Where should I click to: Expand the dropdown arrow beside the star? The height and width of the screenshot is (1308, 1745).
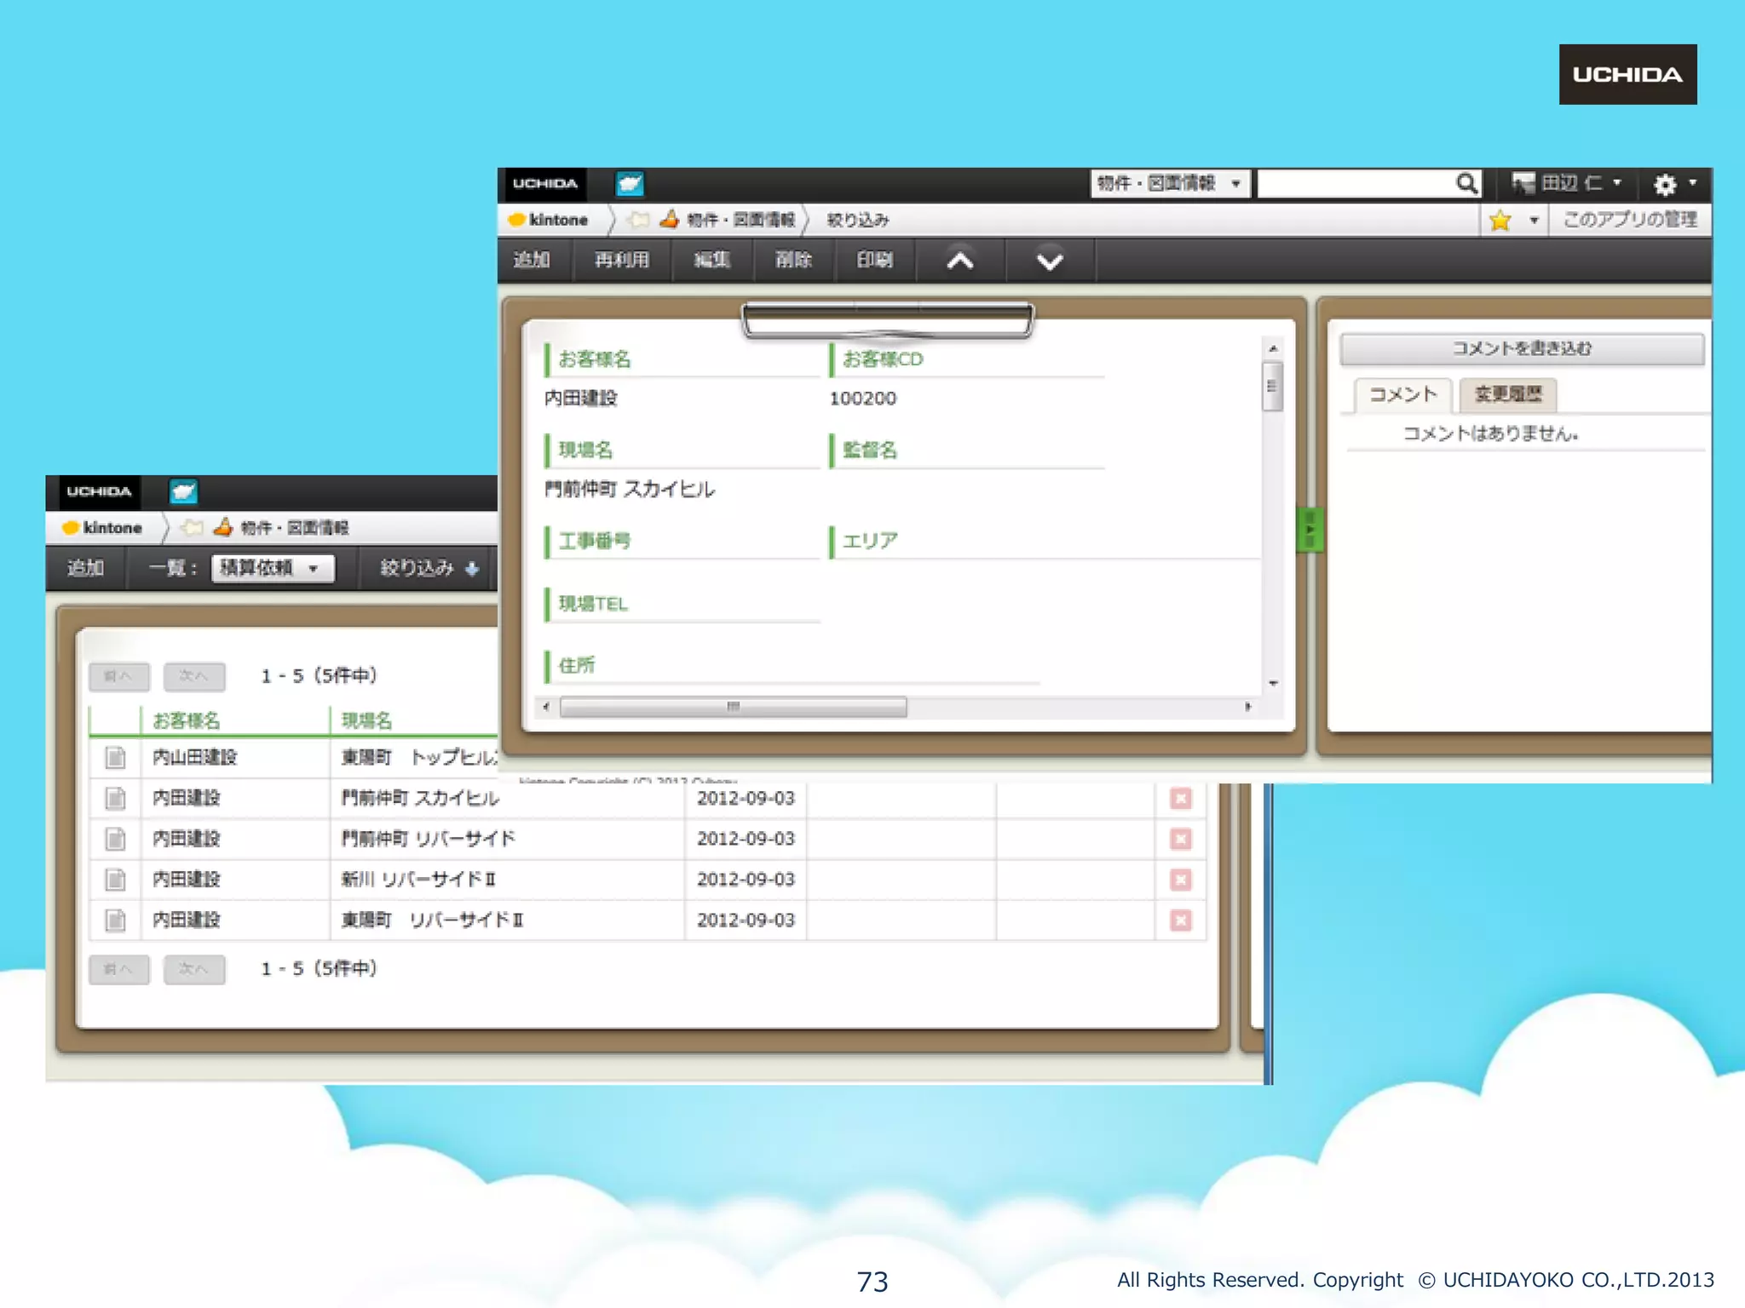pyautogui.click(x=1534, y=221)
